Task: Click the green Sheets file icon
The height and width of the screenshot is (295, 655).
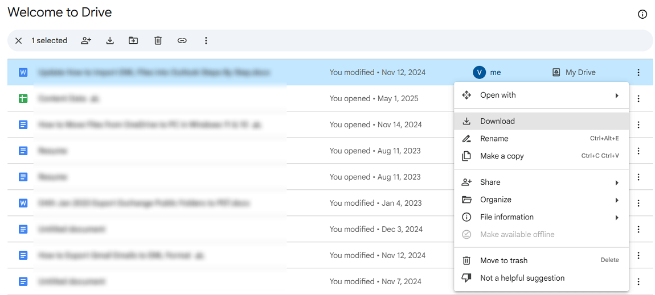Action: tap(23, 99)
